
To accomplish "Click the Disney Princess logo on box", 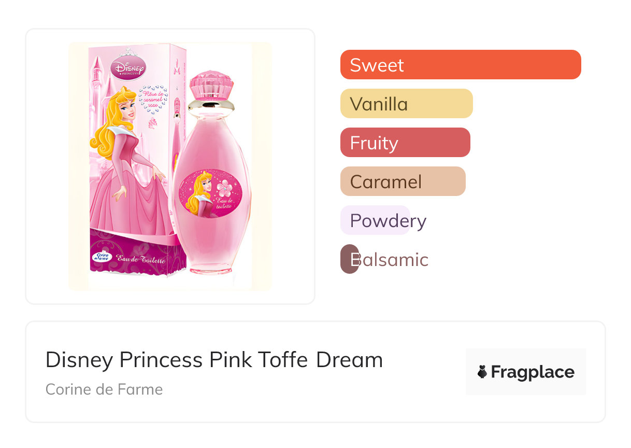I will (x=128, y=68).
